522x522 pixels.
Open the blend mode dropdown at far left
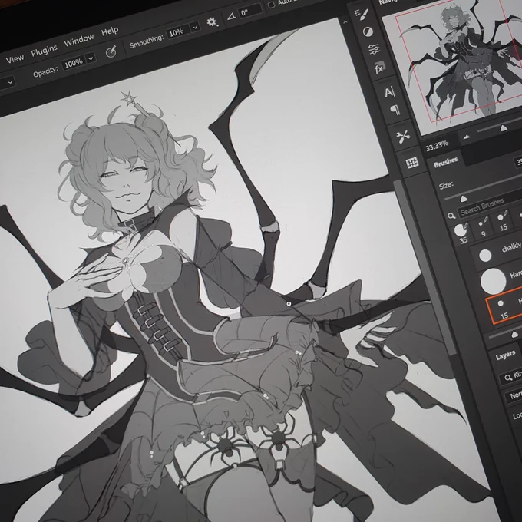[7, 83]
